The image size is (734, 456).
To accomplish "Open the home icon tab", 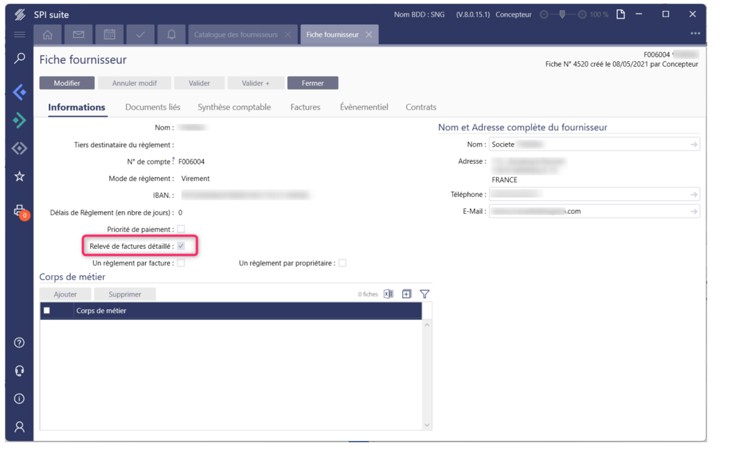I will point(47,34).
